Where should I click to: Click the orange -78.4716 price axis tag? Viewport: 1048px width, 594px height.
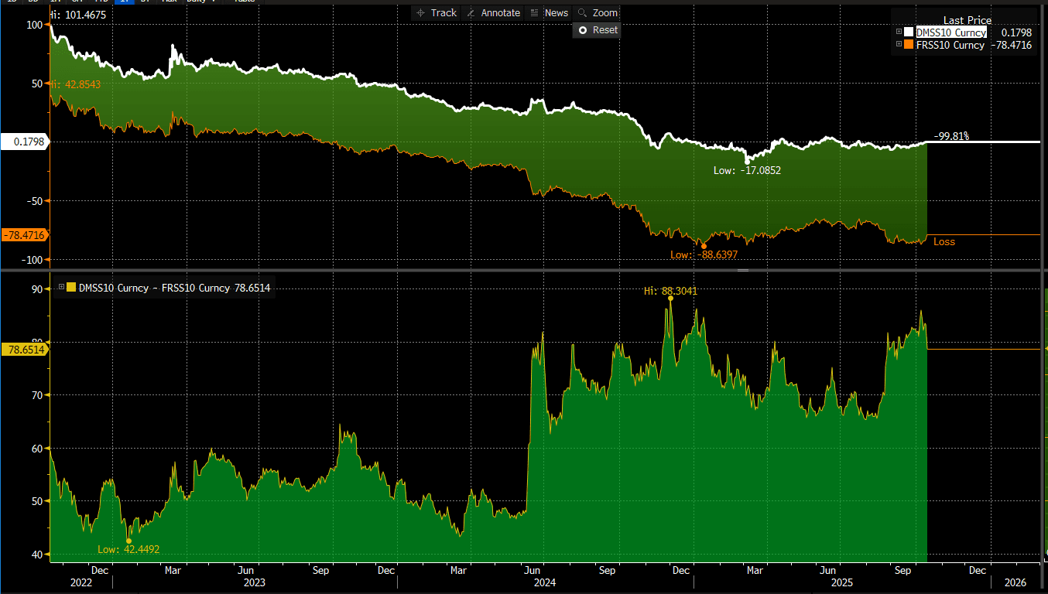click(x=24, y=234)
